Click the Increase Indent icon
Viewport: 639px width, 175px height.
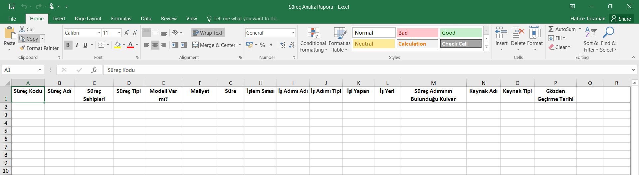tap(184, 45)
